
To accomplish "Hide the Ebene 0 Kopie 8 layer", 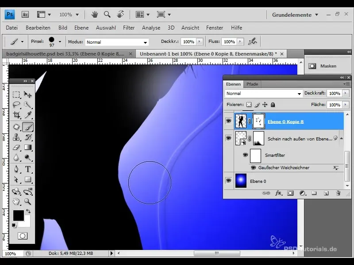I will tap(228, 121).
